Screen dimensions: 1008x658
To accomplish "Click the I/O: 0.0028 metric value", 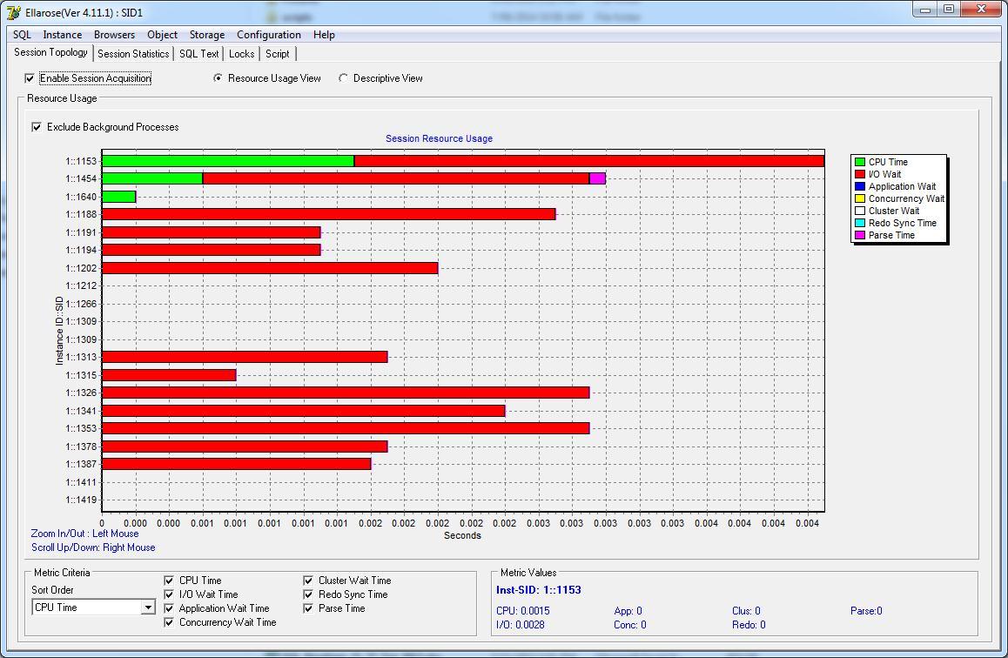I will pyautogui.click(x=520, y=625).
